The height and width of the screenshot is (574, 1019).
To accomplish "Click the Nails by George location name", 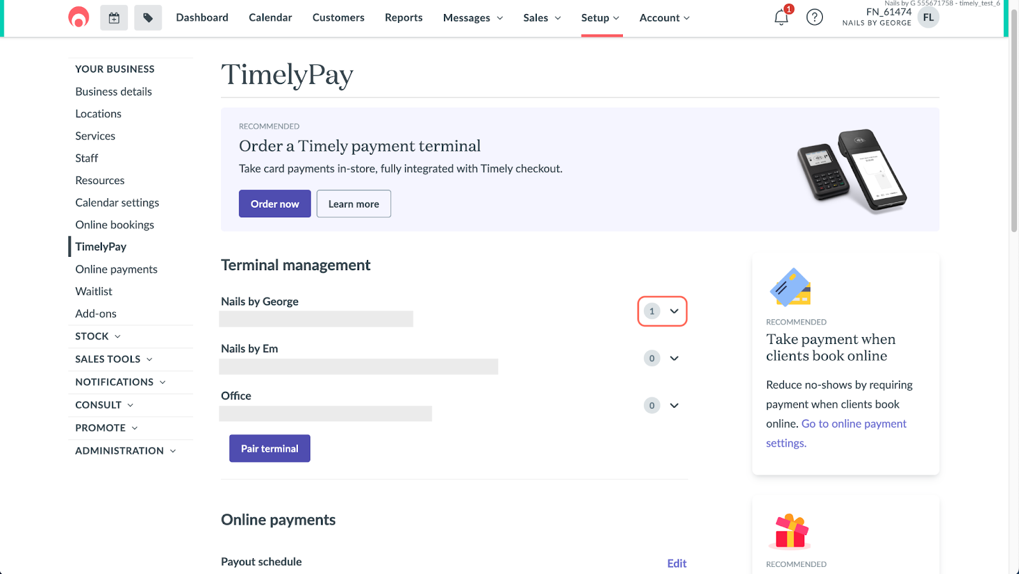I will [260, 301].
